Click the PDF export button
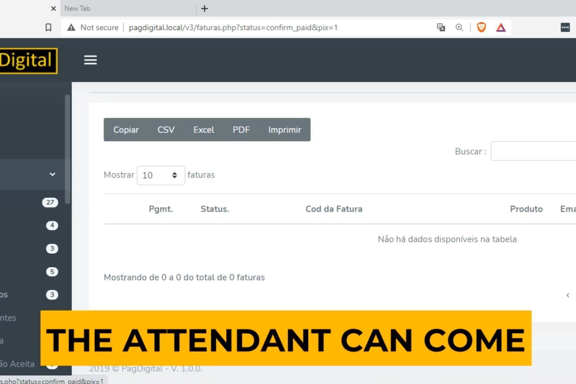576x384 pixels. 241,130
